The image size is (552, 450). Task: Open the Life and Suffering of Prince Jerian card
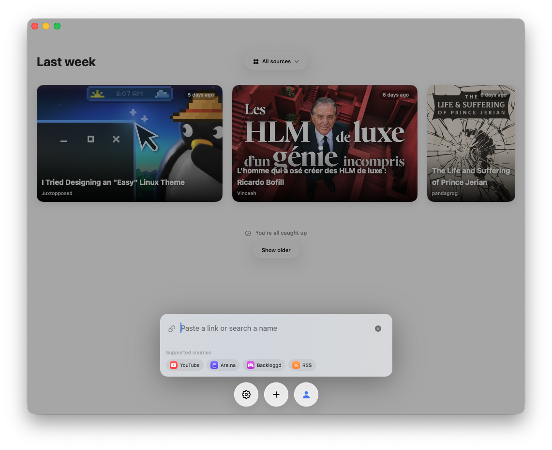(x=471, y=143)
